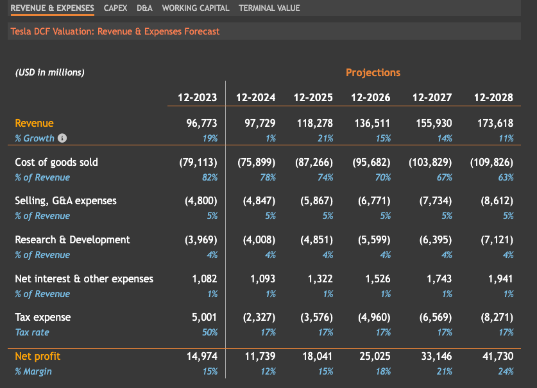Viewport: 537px width, 388px height.
Task: Select the Revenue & Expenses tab
Action: coord(53,8)
